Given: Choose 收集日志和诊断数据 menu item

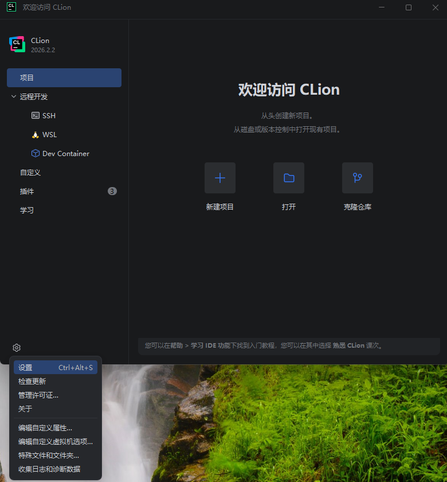Looking at the screenshot, I should 56,469.
